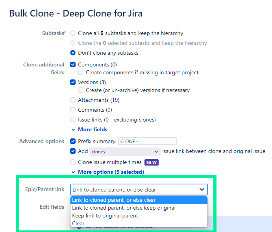The image size is (272, 232).
Task: Choose the 'Clear' option in dropdown
Action: (x=139, y=223)
